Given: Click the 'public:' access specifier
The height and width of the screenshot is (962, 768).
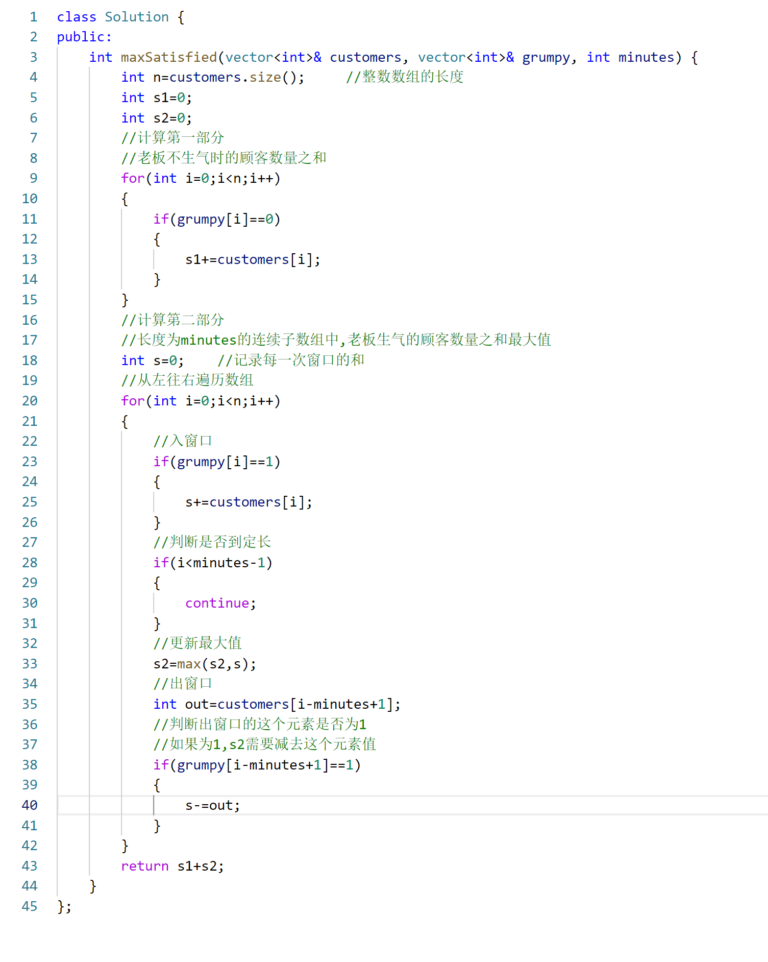Looking at the screenshot, I should (84, 37).
